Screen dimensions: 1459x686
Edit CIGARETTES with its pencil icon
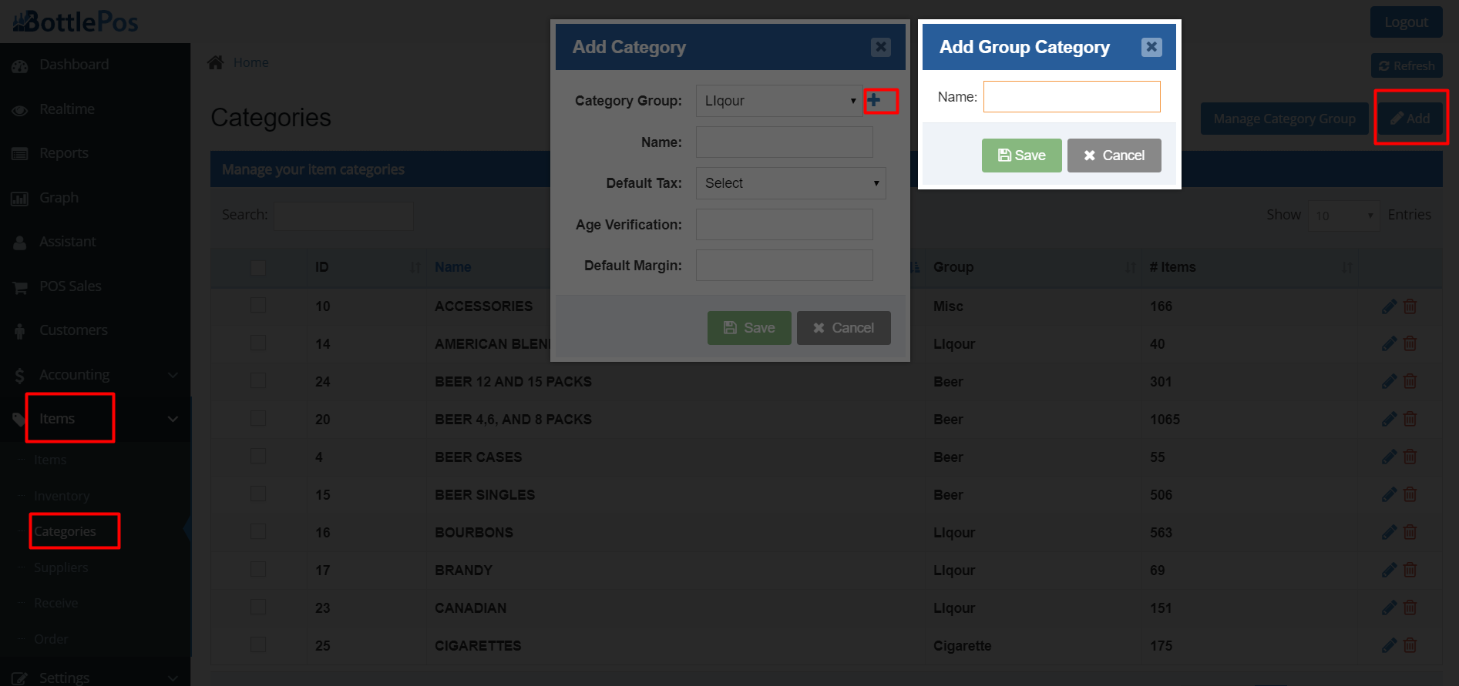click(1389, 645)
